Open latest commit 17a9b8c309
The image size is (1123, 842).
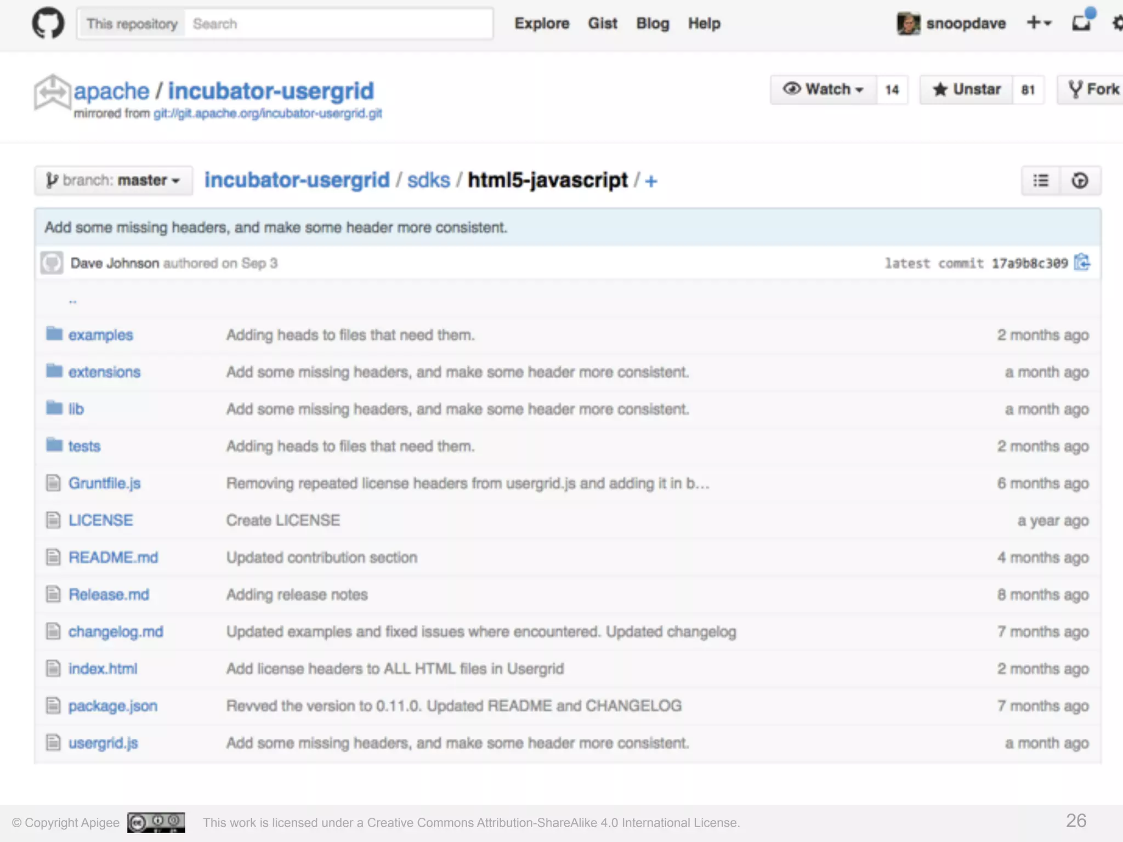[x=1030, y=263]
